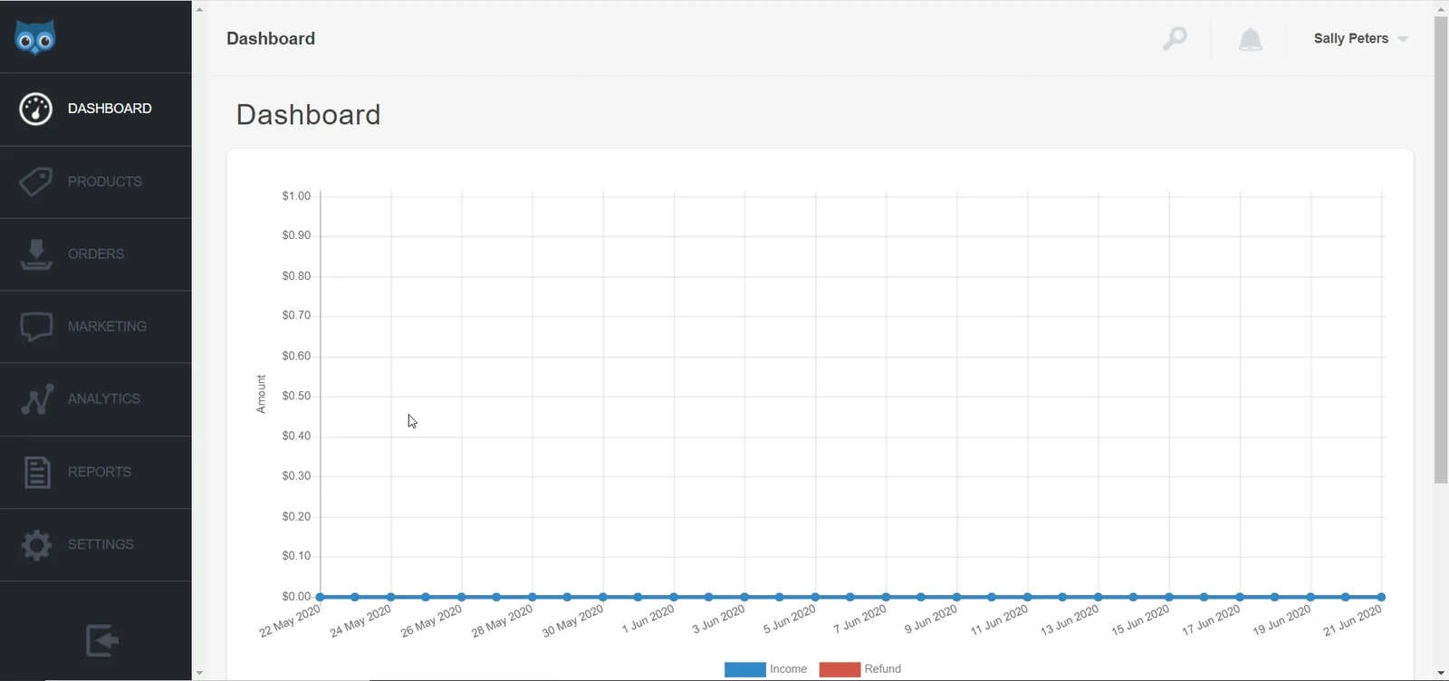Viewport: 1449px width, 681px height.
Task: Click the Reports document icon
Action: point(37,472)
